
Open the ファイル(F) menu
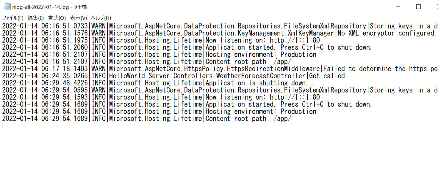click(x=13, y=18)
